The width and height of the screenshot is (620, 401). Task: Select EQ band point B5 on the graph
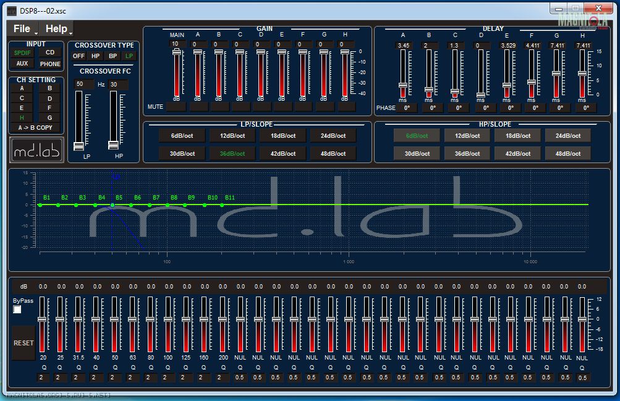click(x=113, y=205)
